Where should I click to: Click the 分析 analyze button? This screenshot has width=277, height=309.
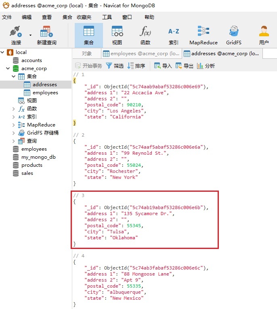coord(206,66)
